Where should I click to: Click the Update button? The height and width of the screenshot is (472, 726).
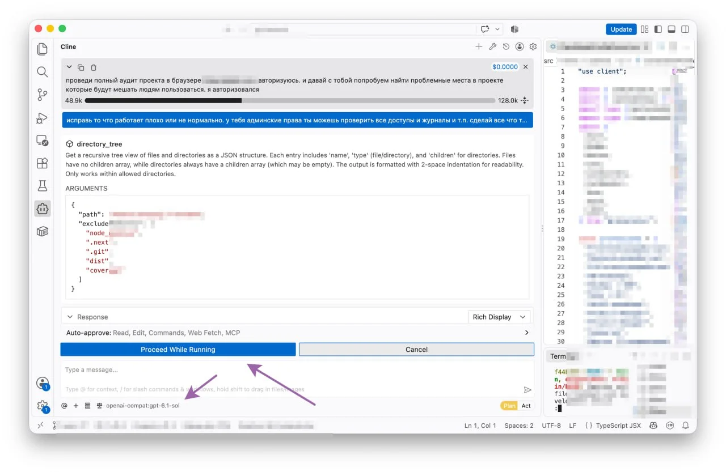pos(621,29)
